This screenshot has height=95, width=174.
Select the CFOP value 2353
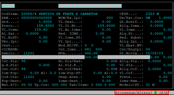pyautogui.click(x=150, y=14)
